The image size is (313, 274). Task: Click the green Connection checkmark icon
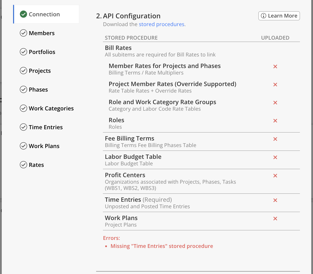(23, 14)
